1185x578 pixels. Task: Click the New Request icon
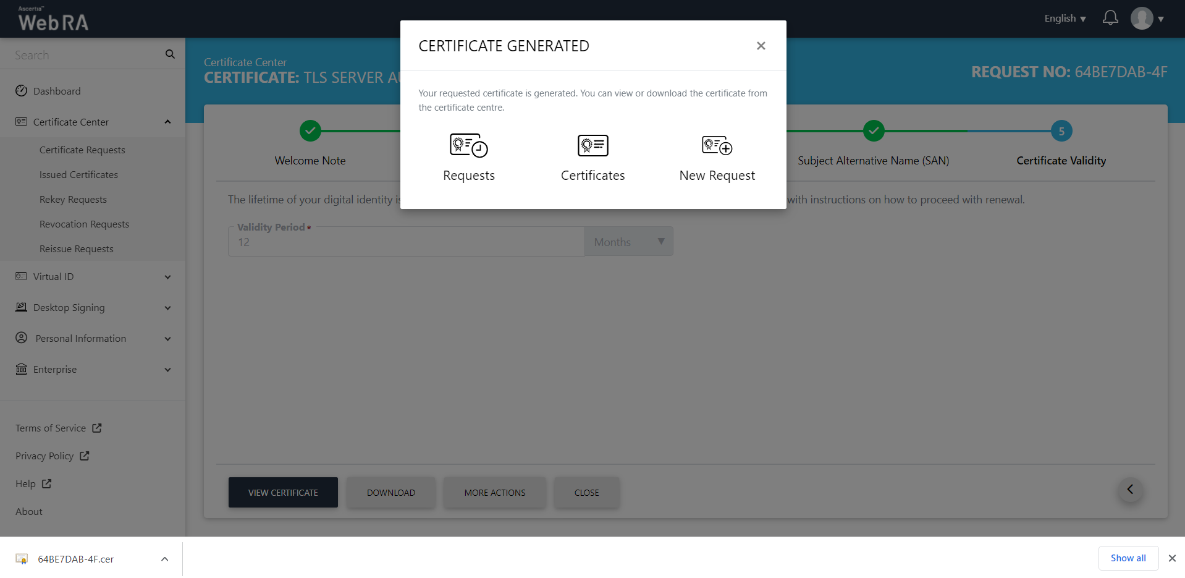[717, 147]
